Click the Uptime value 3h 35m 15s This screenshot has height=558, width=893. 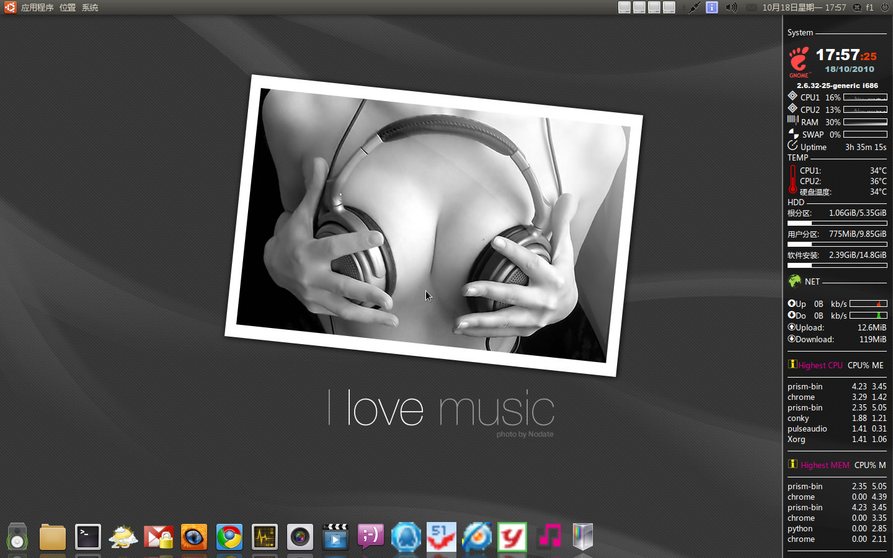(866, 147)
